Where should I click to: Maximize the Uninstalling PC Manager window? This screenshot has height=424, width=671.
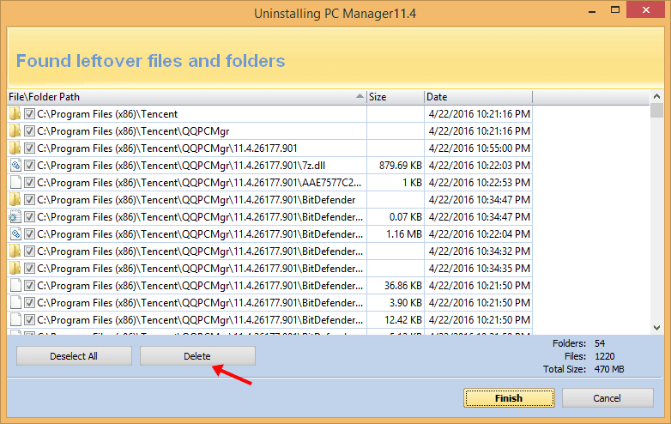[x=615, y=9]
